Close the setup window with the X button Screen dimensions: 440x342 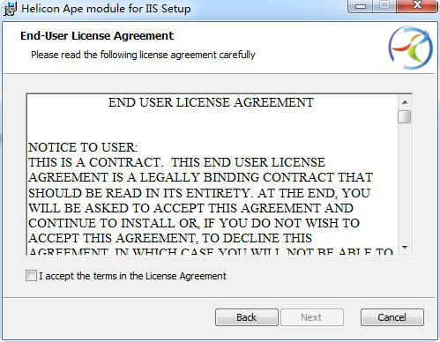pos(417,6)
